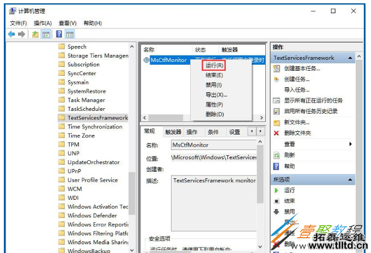
Task: Choose 禁用(I) in the context menu
Action: 214,85
